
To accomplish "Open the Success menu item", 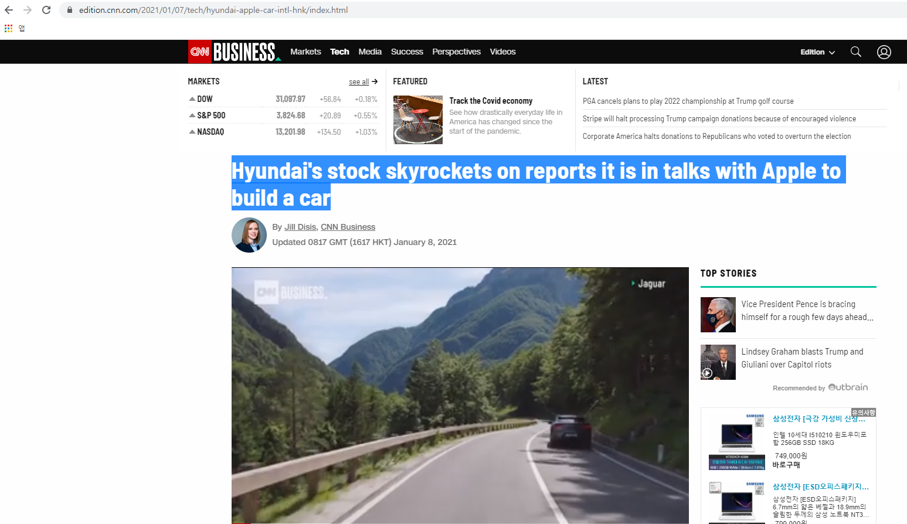I will [x=407, y=52].
